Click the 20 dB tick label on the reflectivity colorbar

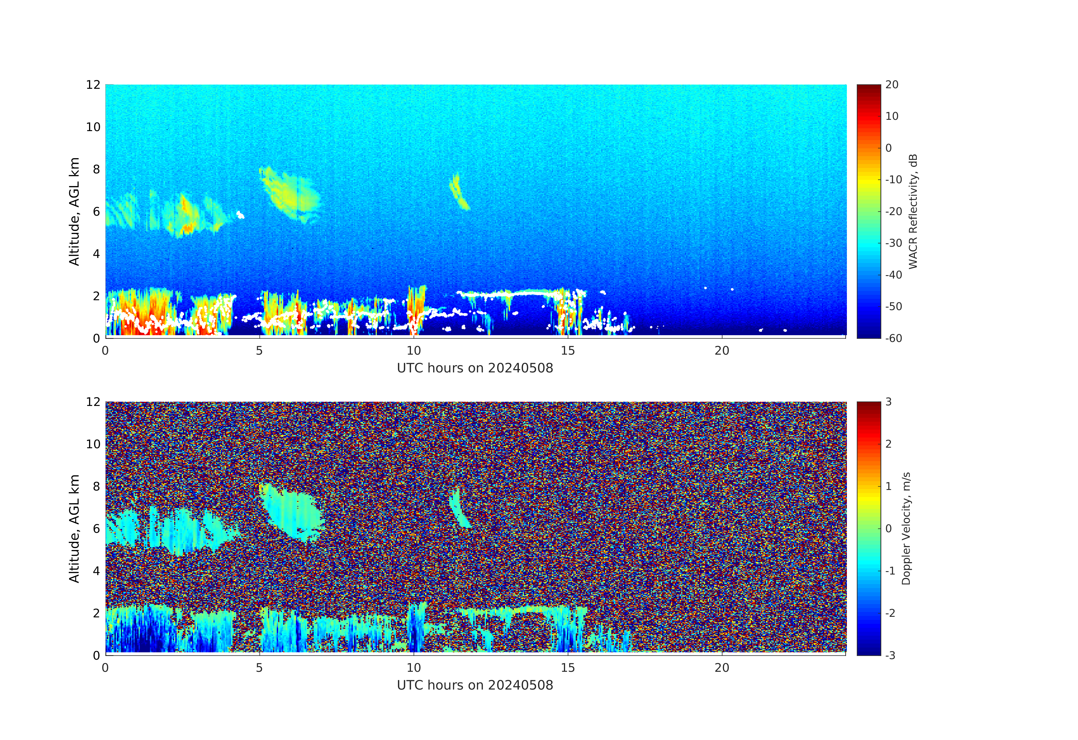point(891,85)
